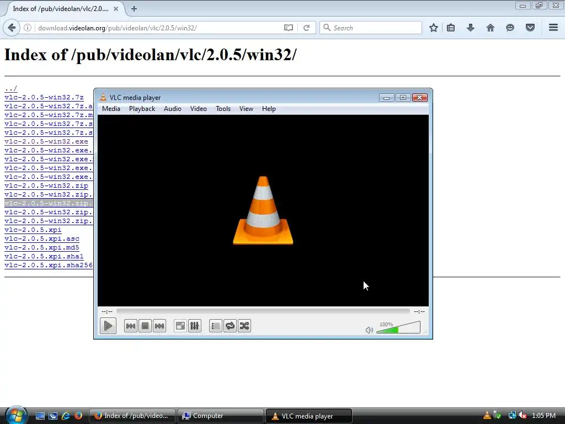Click the muted volume tray icon
Image resolution: width=565 pixels, height=424 pixels.
(523, 415)
